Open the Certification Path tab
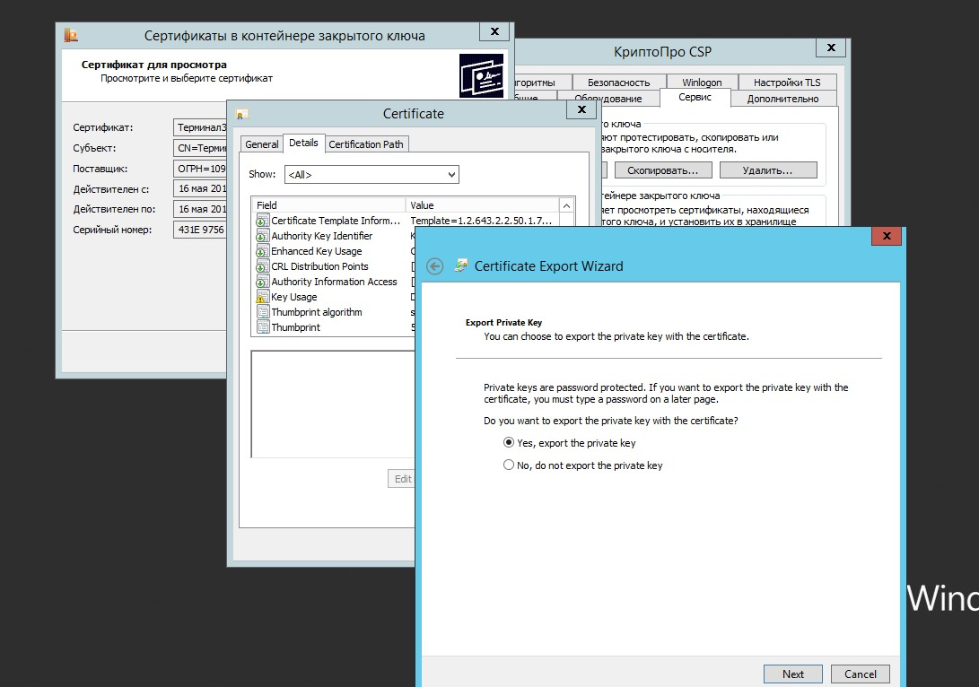Viewport: 979px width, 687px height. [x=366, y=144]
